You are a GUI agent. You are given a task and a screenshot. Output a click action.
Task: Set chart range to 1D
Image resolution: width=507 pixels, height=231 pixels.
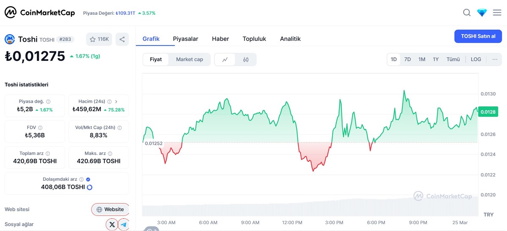pos(394,59)
